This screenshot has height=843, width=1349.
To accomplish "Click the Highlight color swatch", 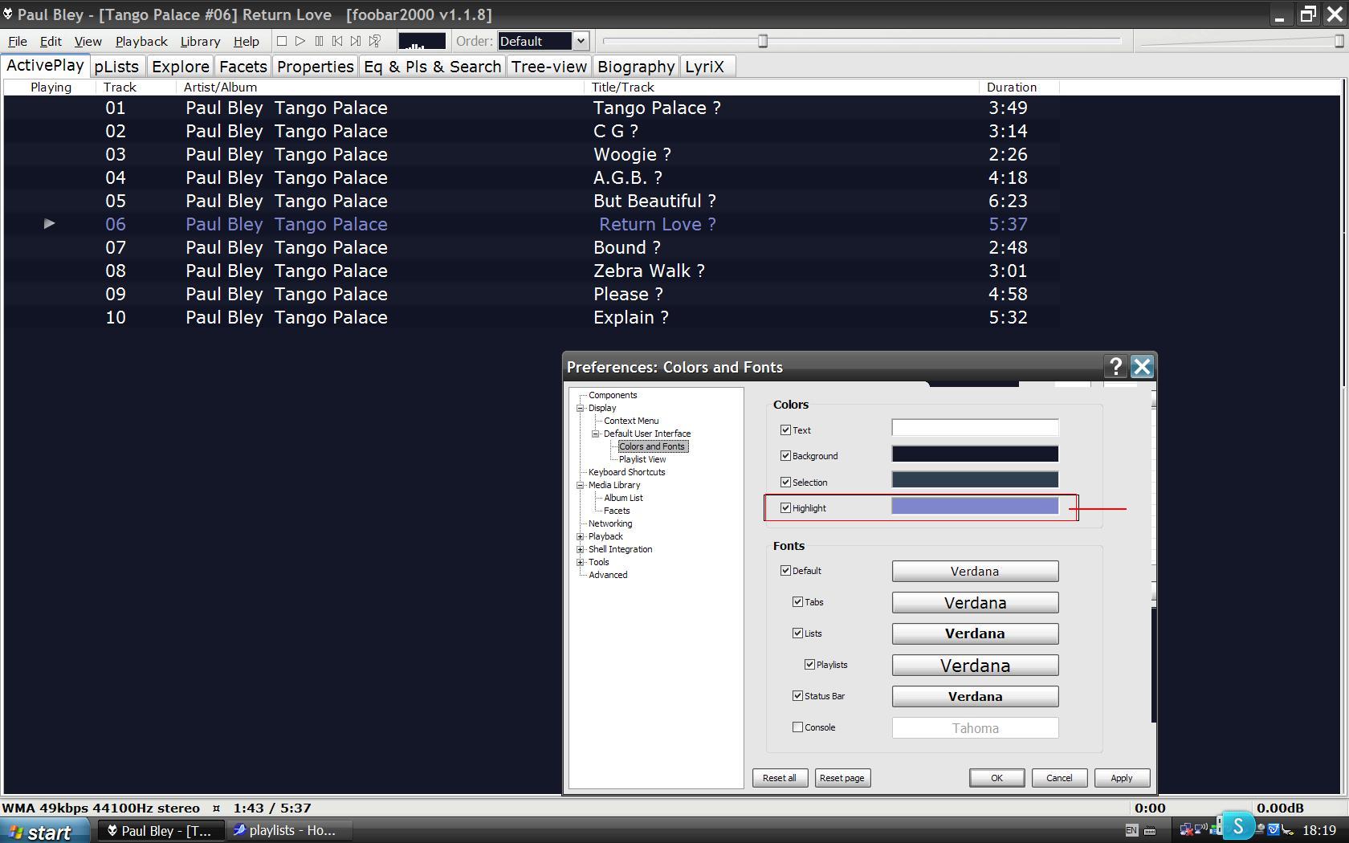I will pos(975,506).
